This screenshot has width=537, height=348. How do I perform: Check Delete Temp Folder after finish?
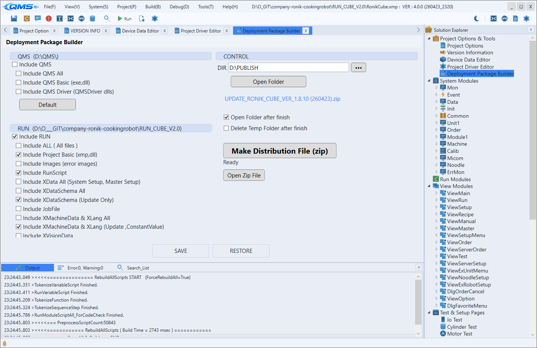tap(226, 128)
